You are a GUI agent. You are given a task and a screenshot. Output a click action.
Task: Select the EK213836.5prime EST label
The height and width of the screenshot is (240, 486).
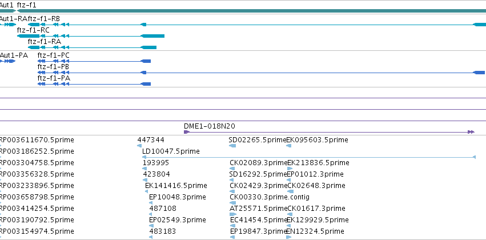click(318, 163)
